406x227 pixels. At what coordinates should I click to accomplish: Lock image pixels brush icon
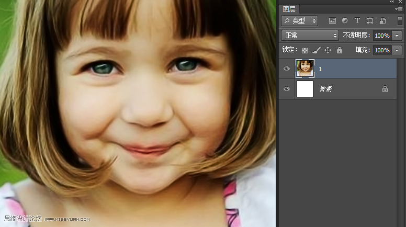coord(317,50)
